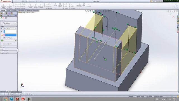
Task: Open the DimXpert ribbon tab
Action: pyautogui.click(x=20, y=10)
